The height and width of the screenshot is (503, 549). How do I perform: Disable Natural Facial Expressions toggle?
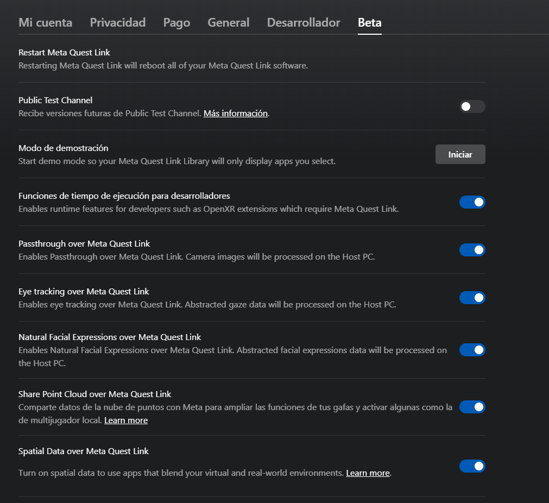pos(472,350)
